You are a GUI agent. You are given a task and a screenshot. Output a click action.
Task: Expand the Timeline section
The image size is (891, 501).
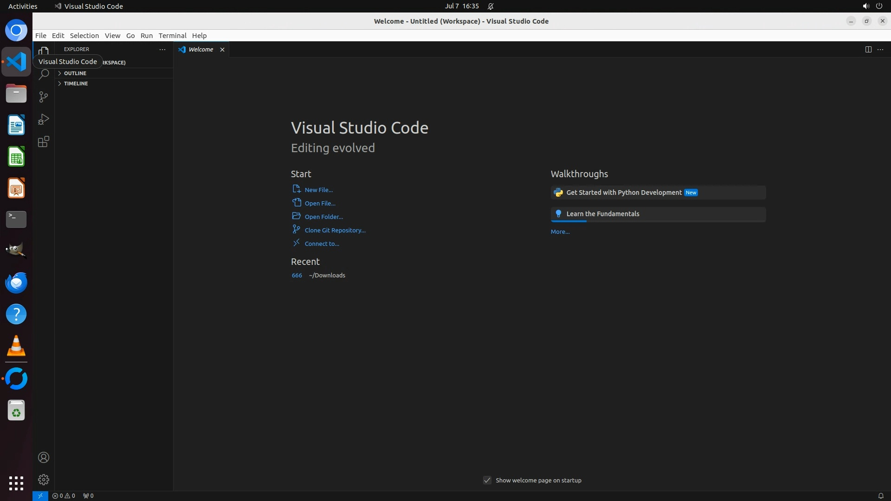pyautogui.click(x=76, y=83)
